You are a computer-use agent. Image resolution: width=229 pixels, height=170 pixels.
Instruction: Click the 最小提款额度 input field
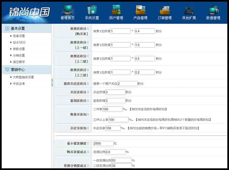tap(103, 143)
